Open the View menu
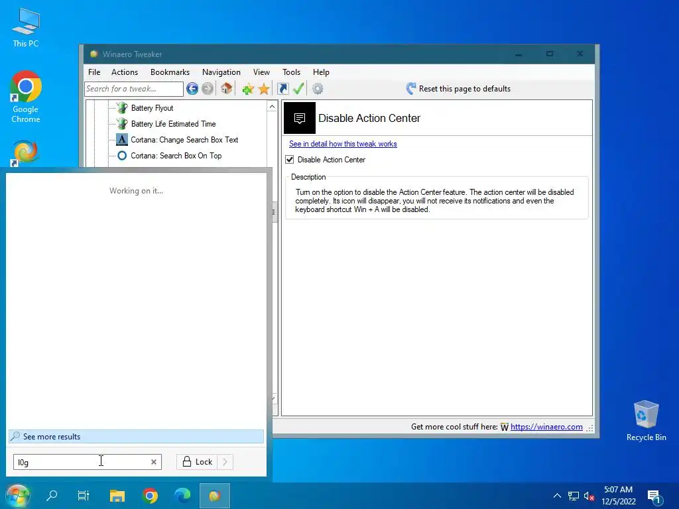679x509 pixels. [x=261, y=72]
